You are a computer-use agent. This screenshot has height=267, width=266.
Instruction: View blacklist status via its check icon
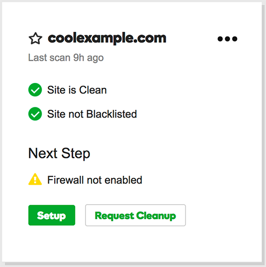tap(35, 114)
